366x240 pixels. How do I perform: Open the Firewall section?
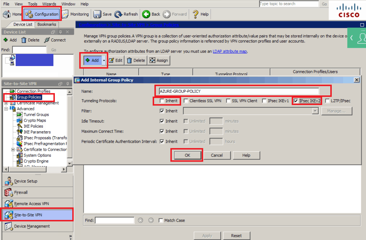38,192
